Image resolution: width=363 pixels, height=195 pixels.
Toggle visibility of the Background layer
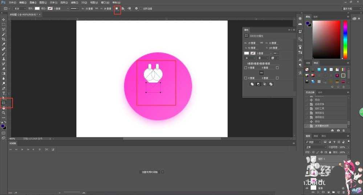[307, 188]
